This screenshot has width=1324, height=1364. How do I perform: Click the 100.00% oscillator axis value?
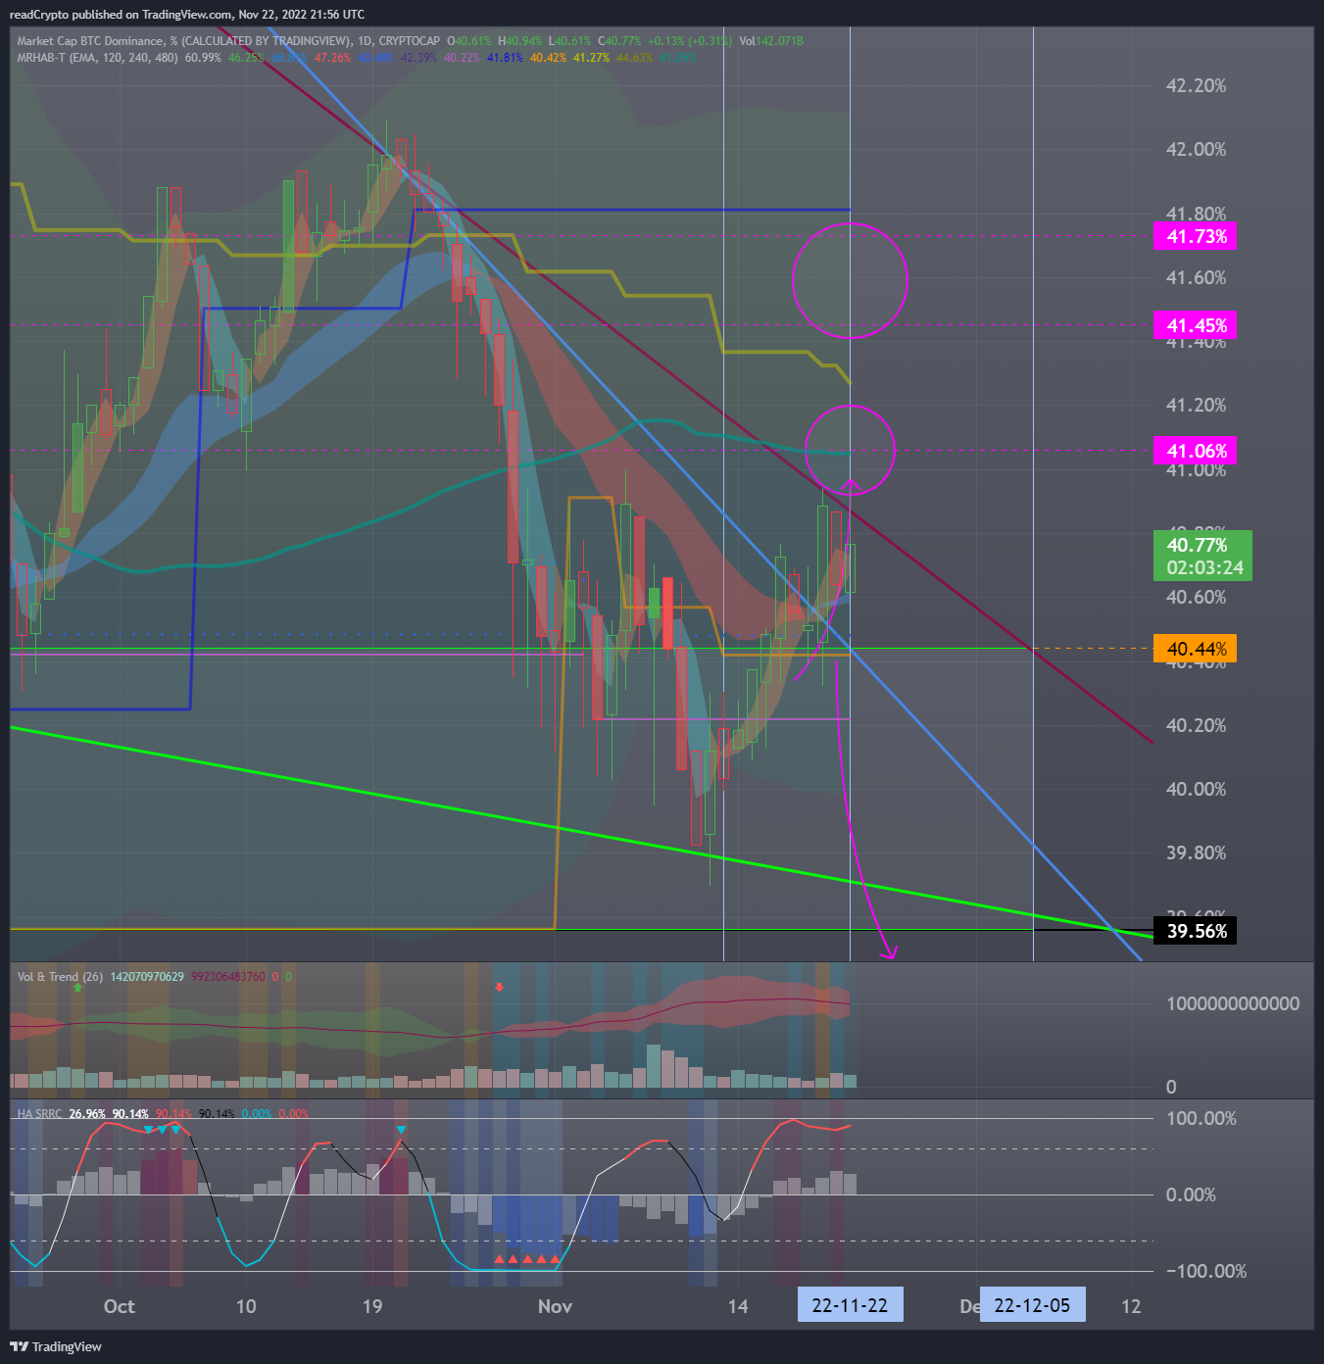pyautogui.click(x=1201, y=1118)
